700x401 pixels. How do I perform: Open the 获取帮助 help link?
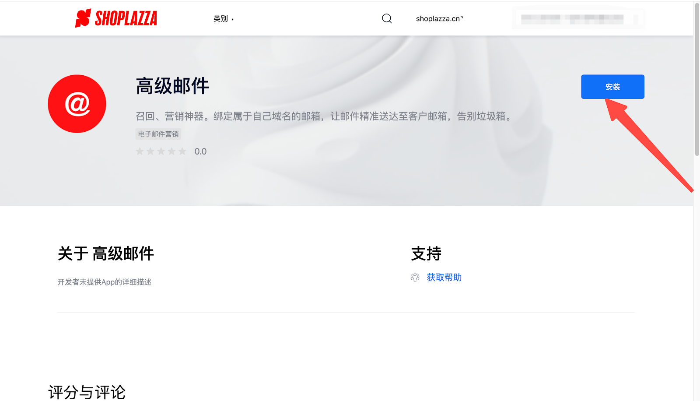(444, 277)
